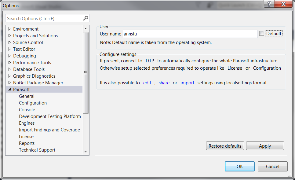This screenshot has height=180, width=295.
Task: Select Graphics Diagnostics tree label
Action: tap(34, 76)
